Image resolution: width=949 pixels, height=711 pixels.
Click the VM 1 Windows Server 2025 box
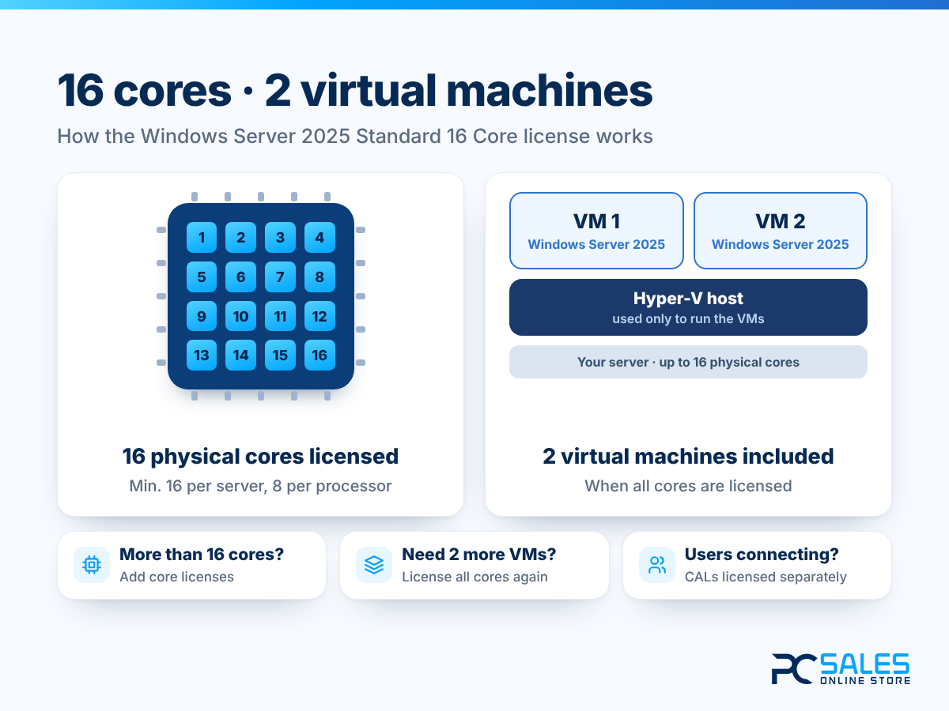[596, 231]
